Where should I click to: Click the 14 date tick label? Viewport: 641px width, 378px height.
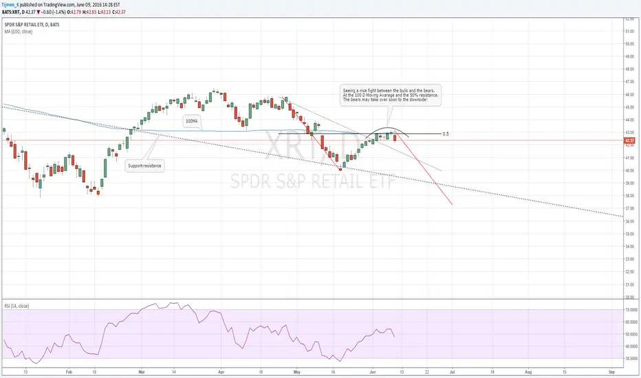point(174,372)
